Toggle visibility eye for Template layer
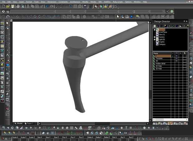The height and width of the screenshot is (141, 193). pyautogui.click(x=177, y=58)
